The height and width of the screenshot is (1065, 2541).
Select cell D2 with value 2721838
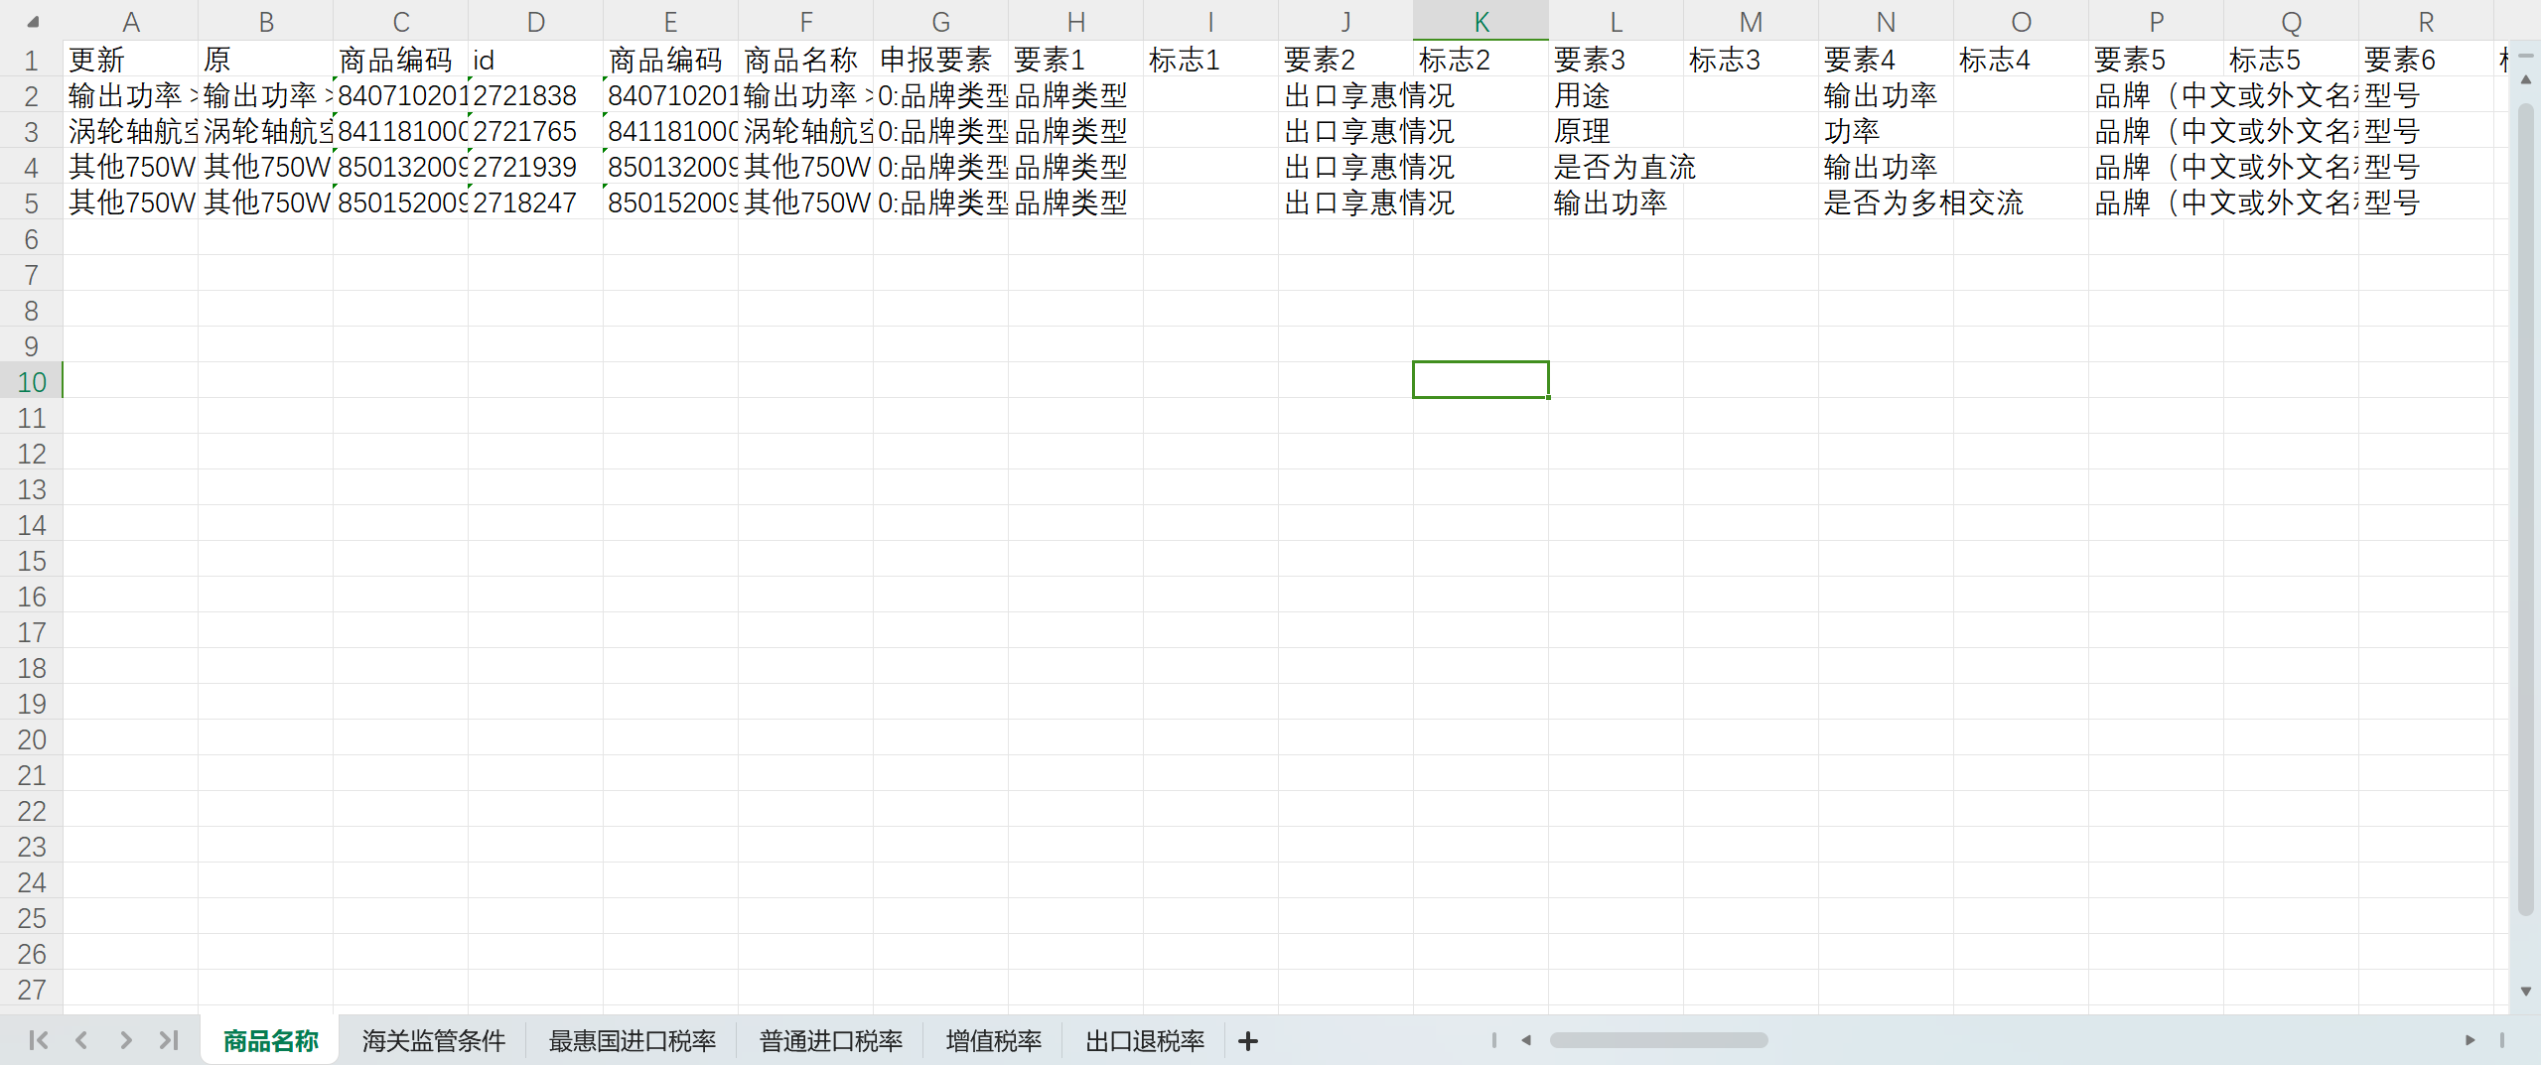pos(535,95)
